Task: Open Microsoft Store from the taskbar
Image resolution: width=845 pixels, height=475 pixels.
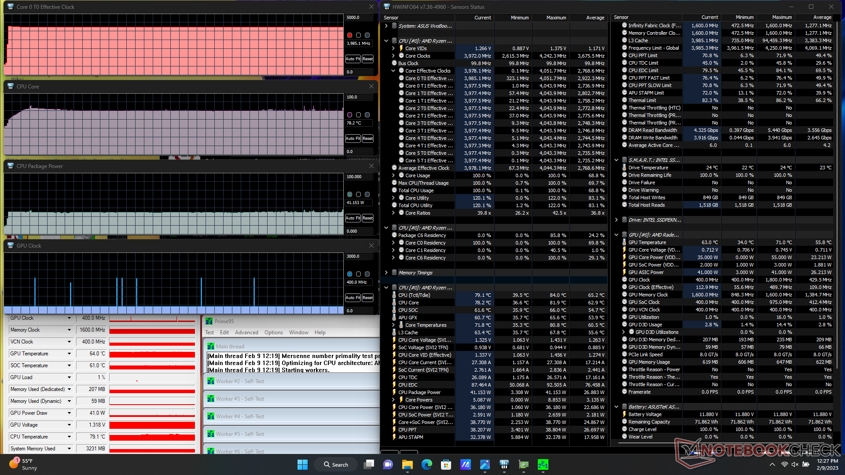Action: 446,464
